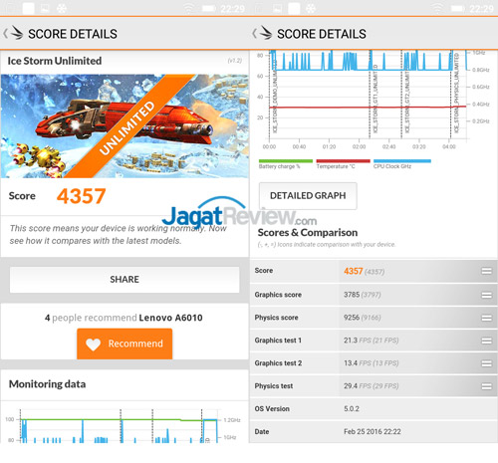Image resolution: width=498 pixels, height=463 pixels.
Task: Tap the comparison icon on Graphics score row
Action: pos(486,295)
